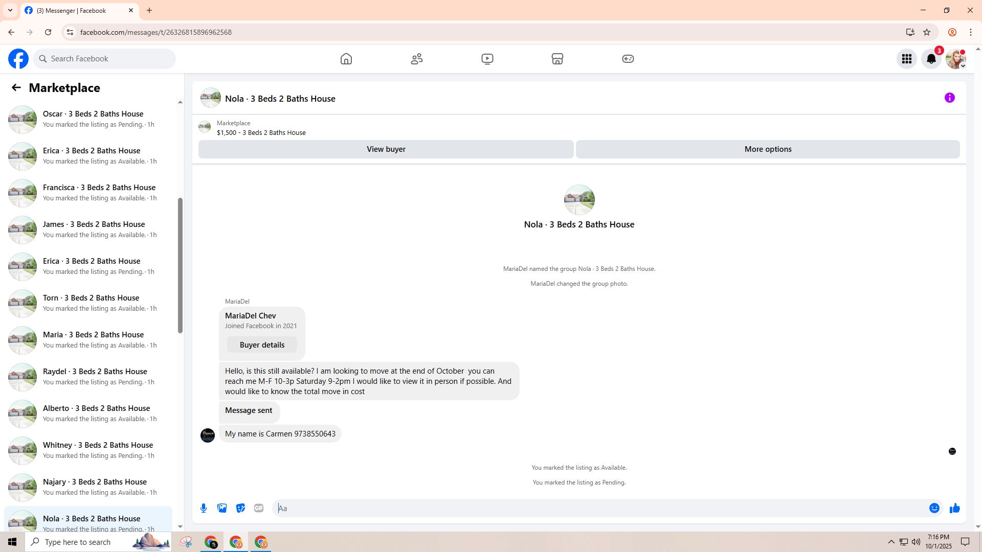Record a voice clip with microphone icon
Viewport: 982px width, 552px height.
coord(204,508)
